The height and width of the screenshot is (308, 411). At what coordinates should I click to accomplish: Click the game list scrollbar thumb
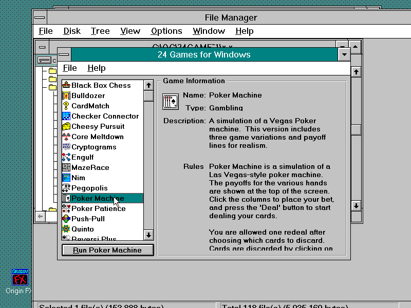coord(148,96)
